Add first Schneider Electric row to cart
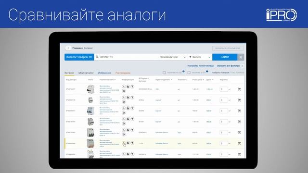 (239, 133)
